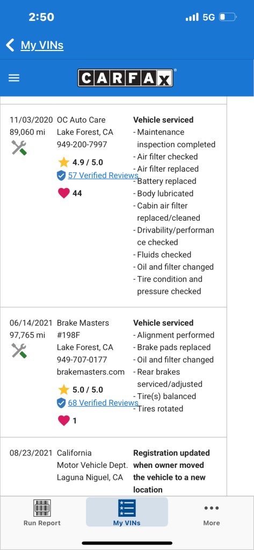Open 68 Verified Reviews link
This screenshot has width=254, height=550.
click(x=103, y=403)
